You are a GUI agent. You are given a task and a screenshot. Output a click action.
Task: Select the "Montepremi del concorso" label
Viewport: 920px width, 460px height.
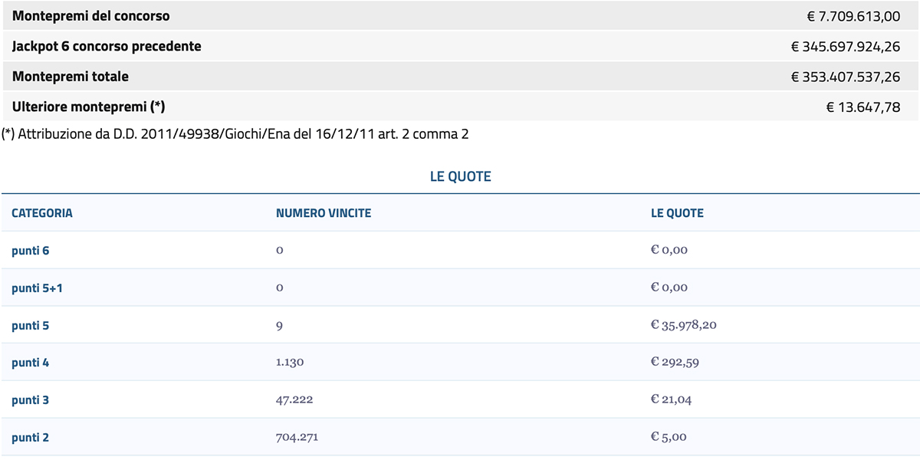pyautogui.click(x=91, y=16)
